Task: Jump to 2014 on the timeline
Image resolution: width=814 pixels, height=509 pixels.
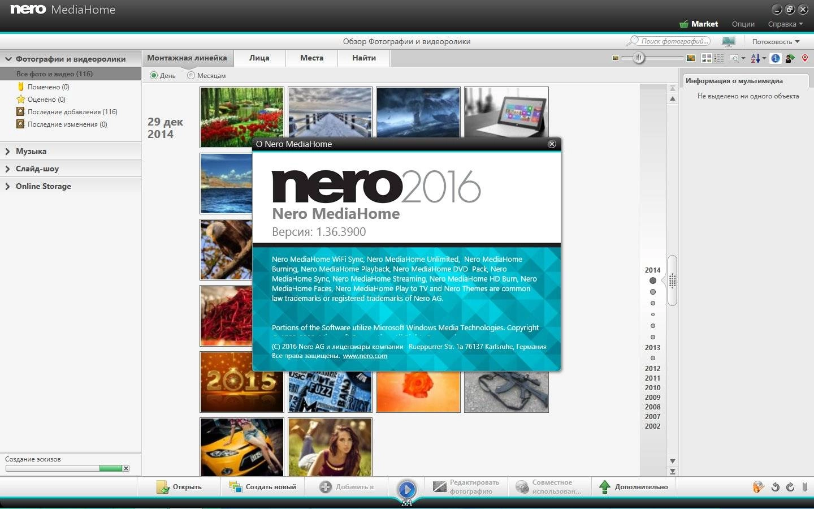Action: (652, 270)
